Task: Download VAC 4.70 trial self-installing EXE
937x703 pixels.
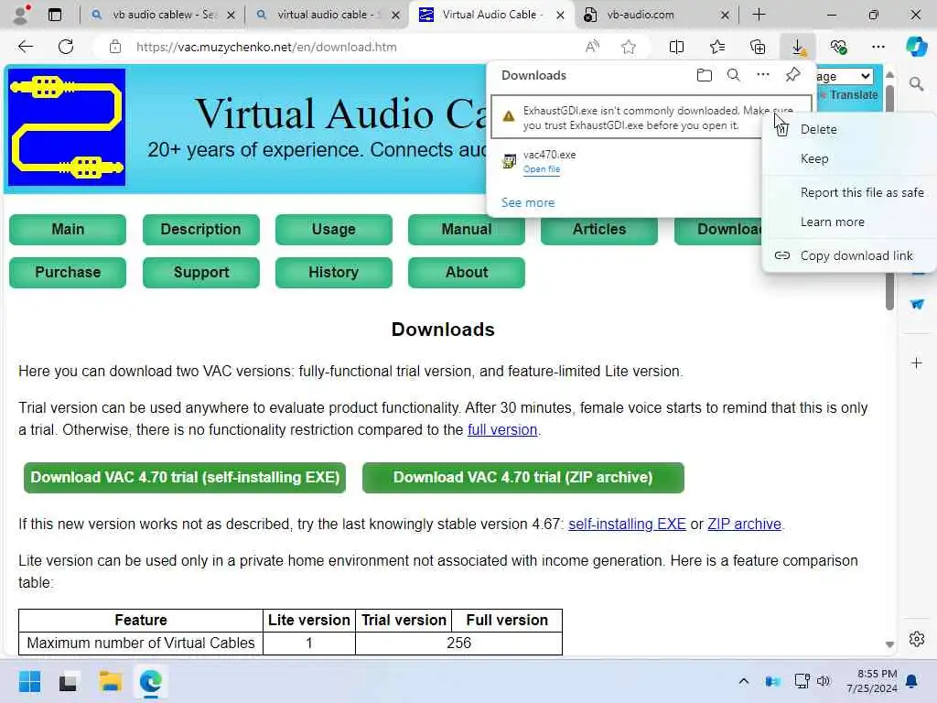Action: 185,477
